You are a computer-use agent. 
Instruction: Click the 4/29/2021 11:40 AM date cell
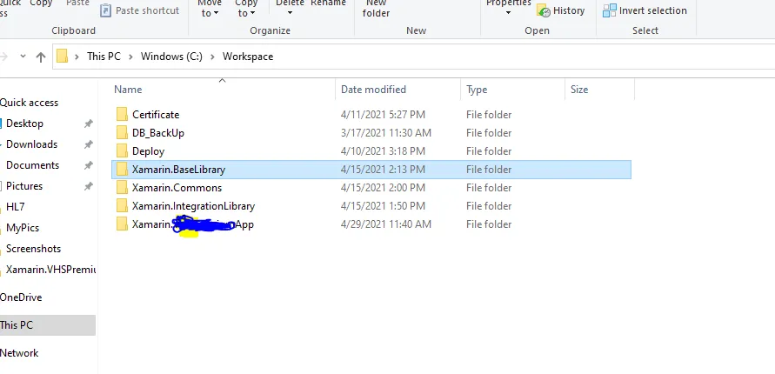coord(386,224)
